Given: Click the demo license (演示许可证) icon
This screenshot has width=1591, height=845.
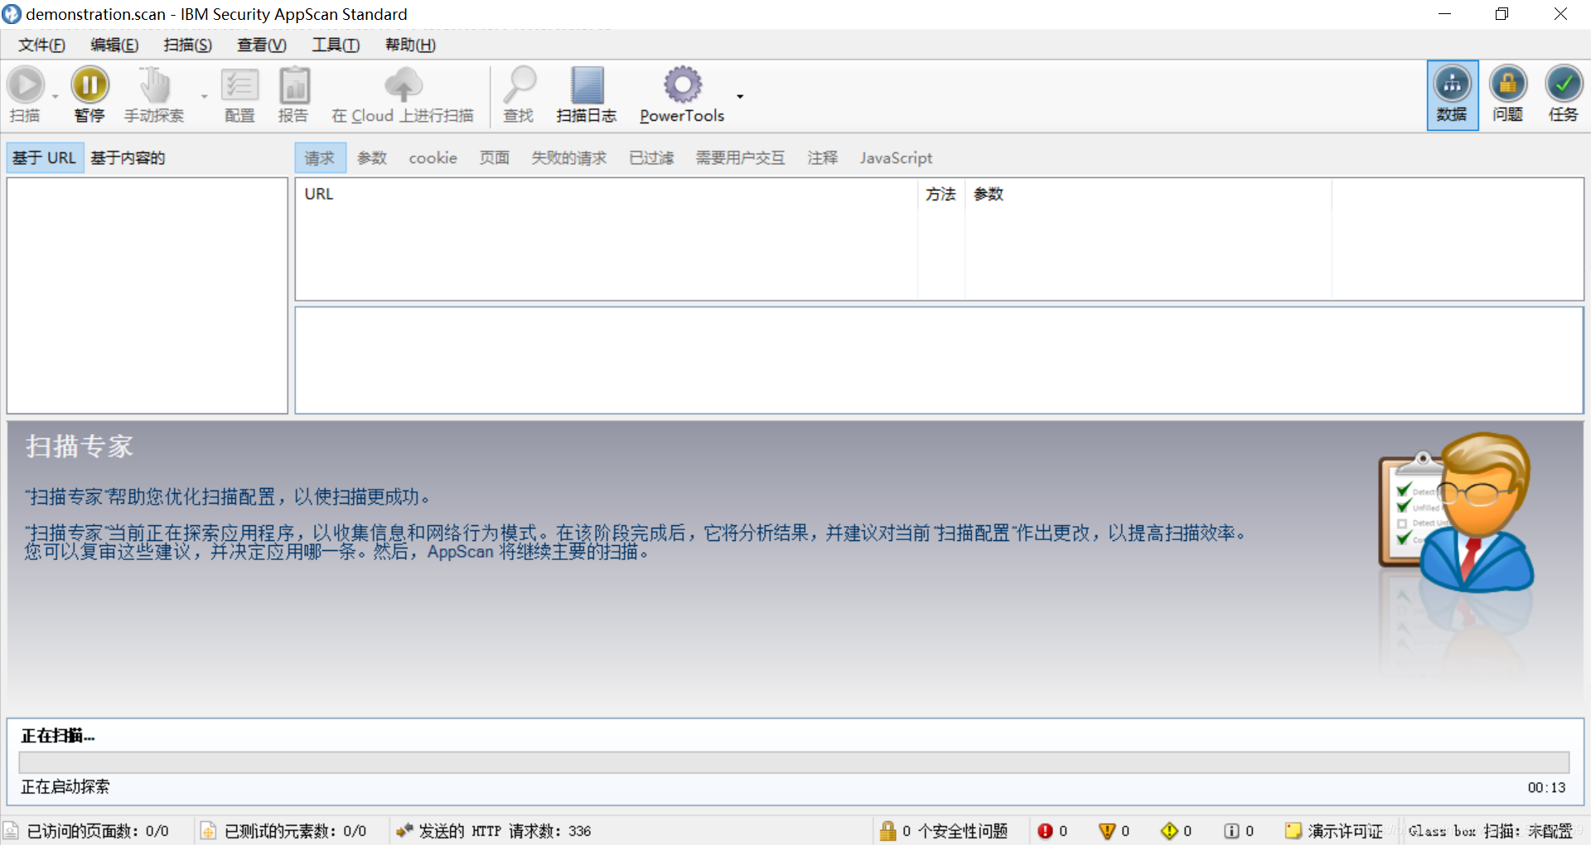Looking at the screenshot, I should [x=1293, y=831].
